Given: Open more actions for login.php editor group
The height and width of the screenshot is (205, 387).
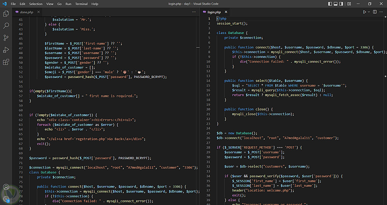Looking at the screenshot, I should (x=381, y=12).
